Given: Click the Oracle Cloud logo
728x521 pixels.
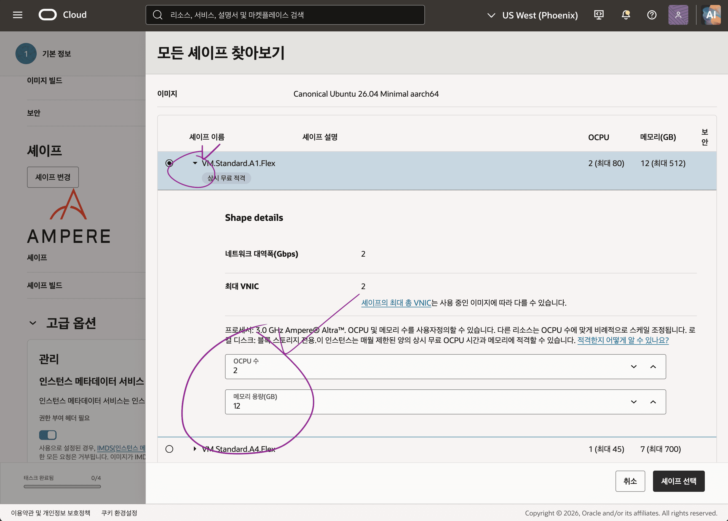Looking at the screenshot, I should tap(63, 15).
